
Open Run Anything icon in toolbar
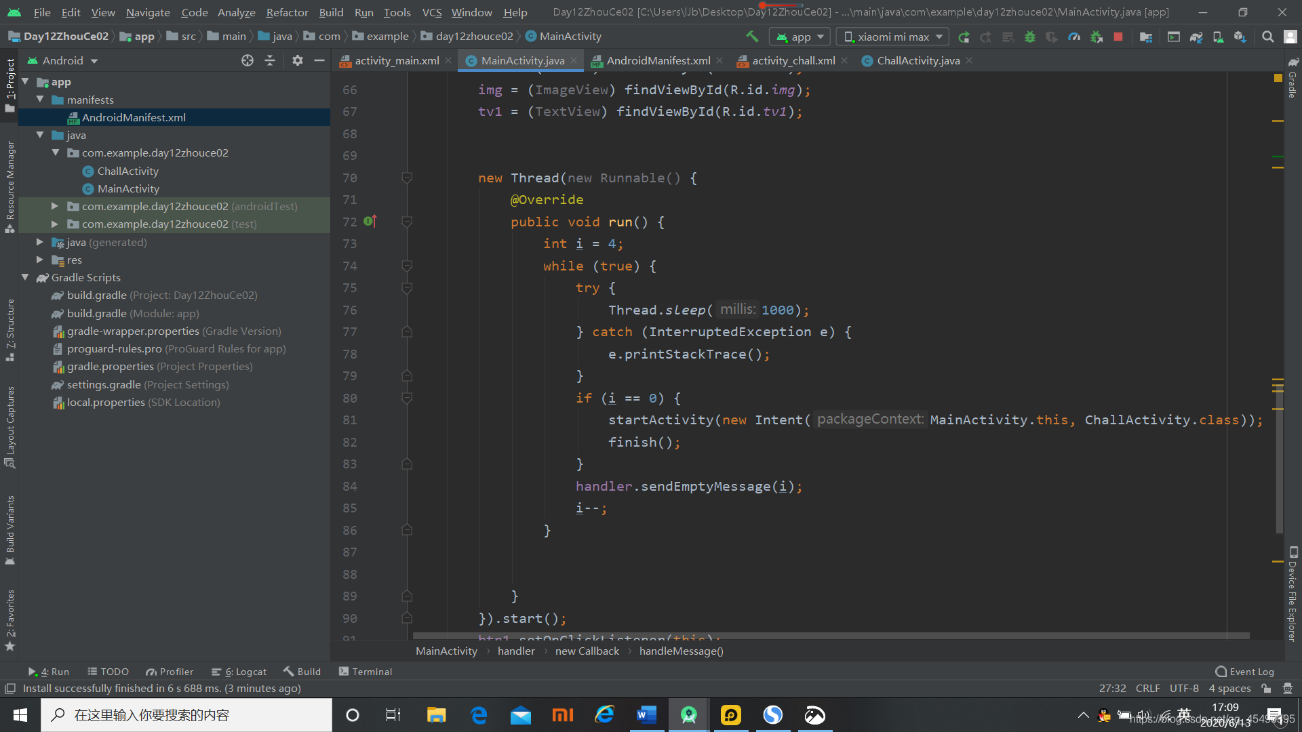1174,37
